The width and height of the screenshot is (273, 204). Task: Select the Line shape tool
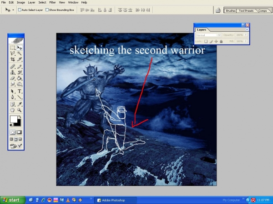[x=20, y=97]
